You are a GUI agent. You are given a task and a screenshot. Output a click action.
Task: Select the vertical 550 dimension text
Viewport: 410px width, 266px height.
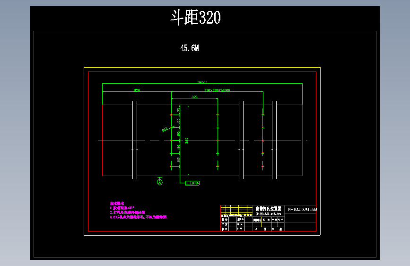click(186, 141)
